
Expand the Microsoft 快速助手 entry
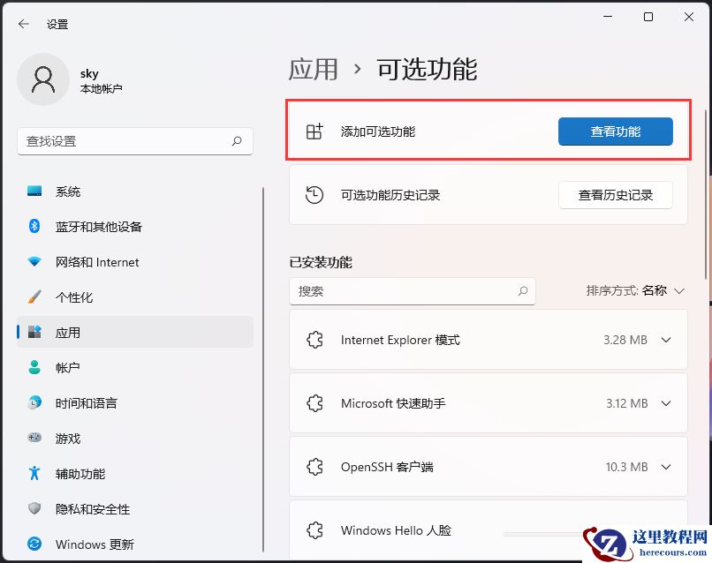pyautogui.click(x=665, y=403)
